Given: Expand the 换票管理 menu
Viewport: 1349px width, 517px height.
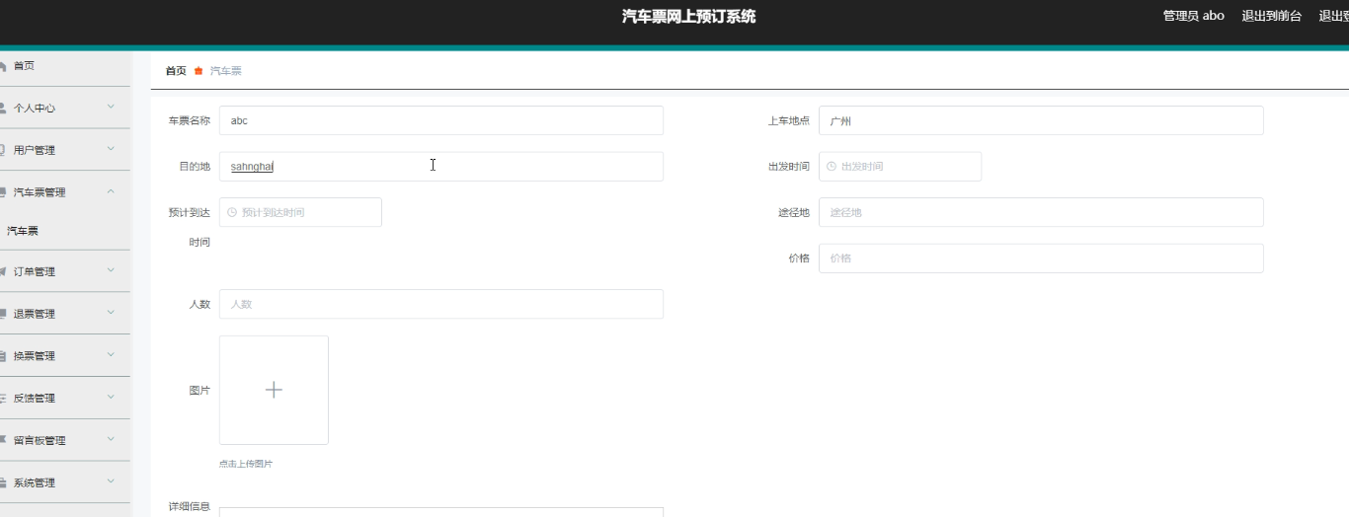Looking at the screenshot, I should (x=65, y=356).
